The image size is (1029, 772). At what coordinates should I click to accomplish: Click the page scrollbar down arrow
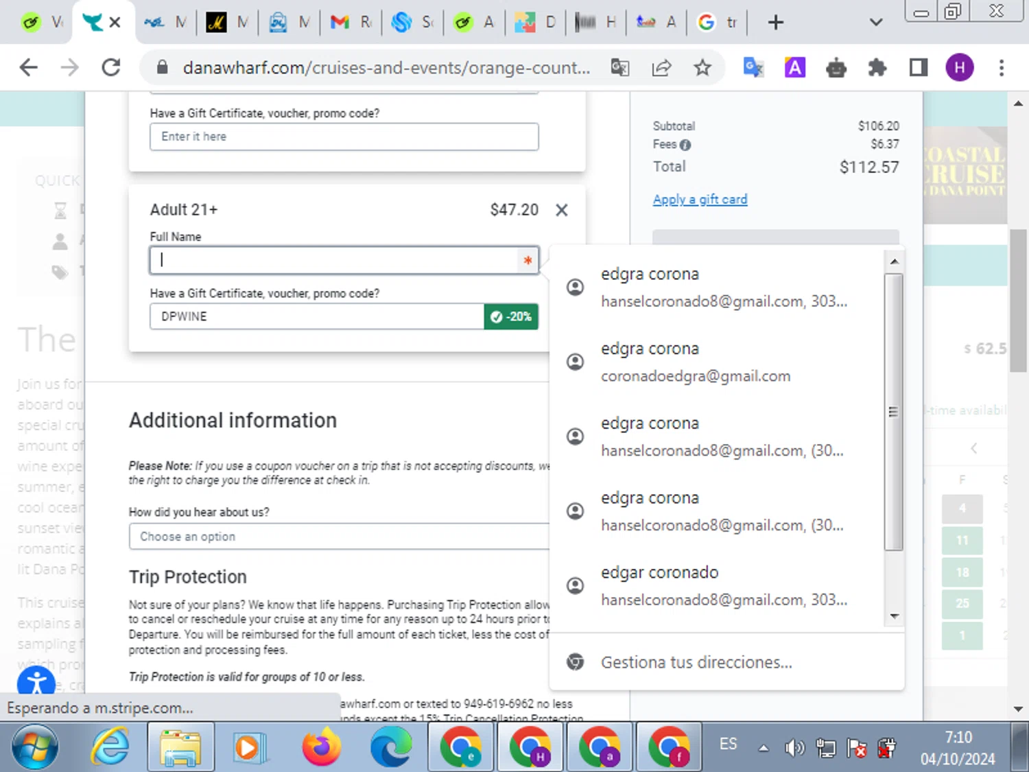click(1018, 709)
